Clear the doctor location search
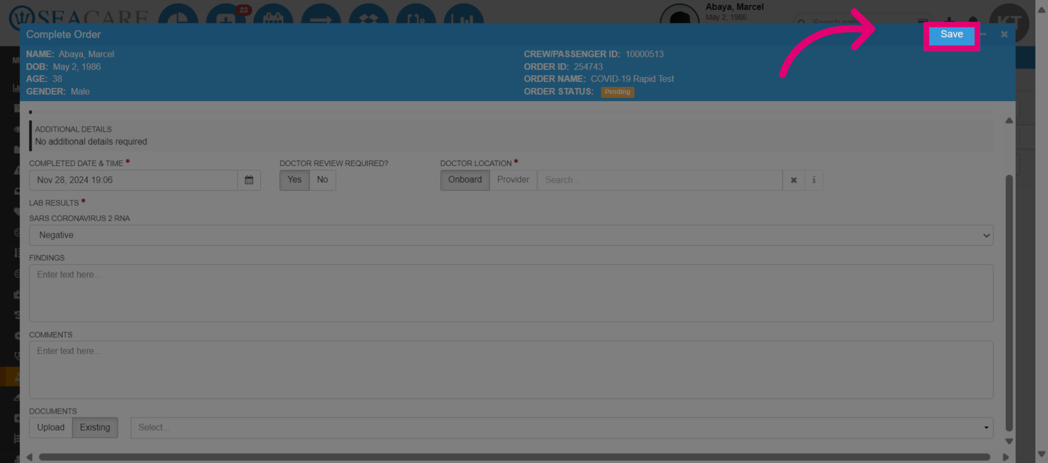The width and height of the screenshot is (1048, 463). point(794,180)
